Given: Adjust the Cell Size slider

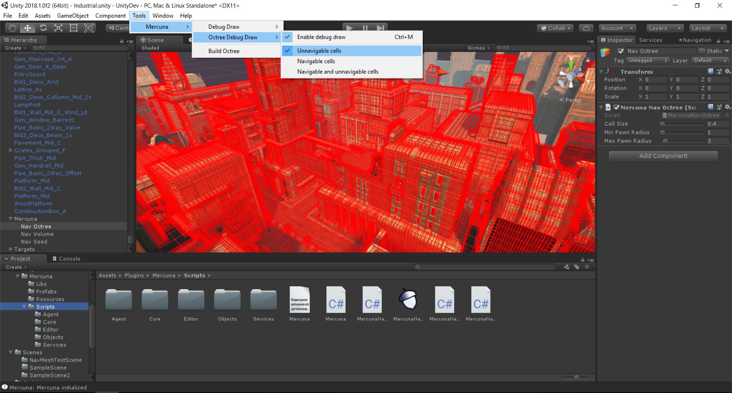Looking at the screenshot, I should [682, 124].
